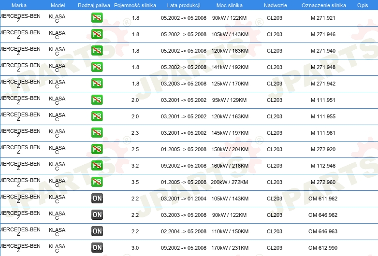
Task: Click petrol fuel icon in M 271.921 row
Action: pyautogui.click(x=97, y=18)
